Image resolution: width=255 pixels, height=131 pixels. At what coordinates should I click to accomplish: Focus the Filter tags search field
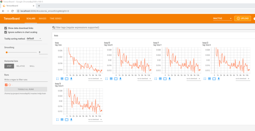point(153,28)
